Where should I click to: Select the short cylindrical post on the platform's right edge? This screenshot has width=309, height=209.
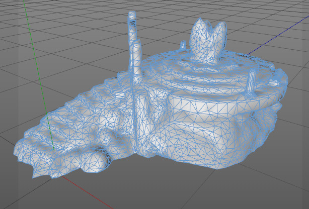point(251,82)
